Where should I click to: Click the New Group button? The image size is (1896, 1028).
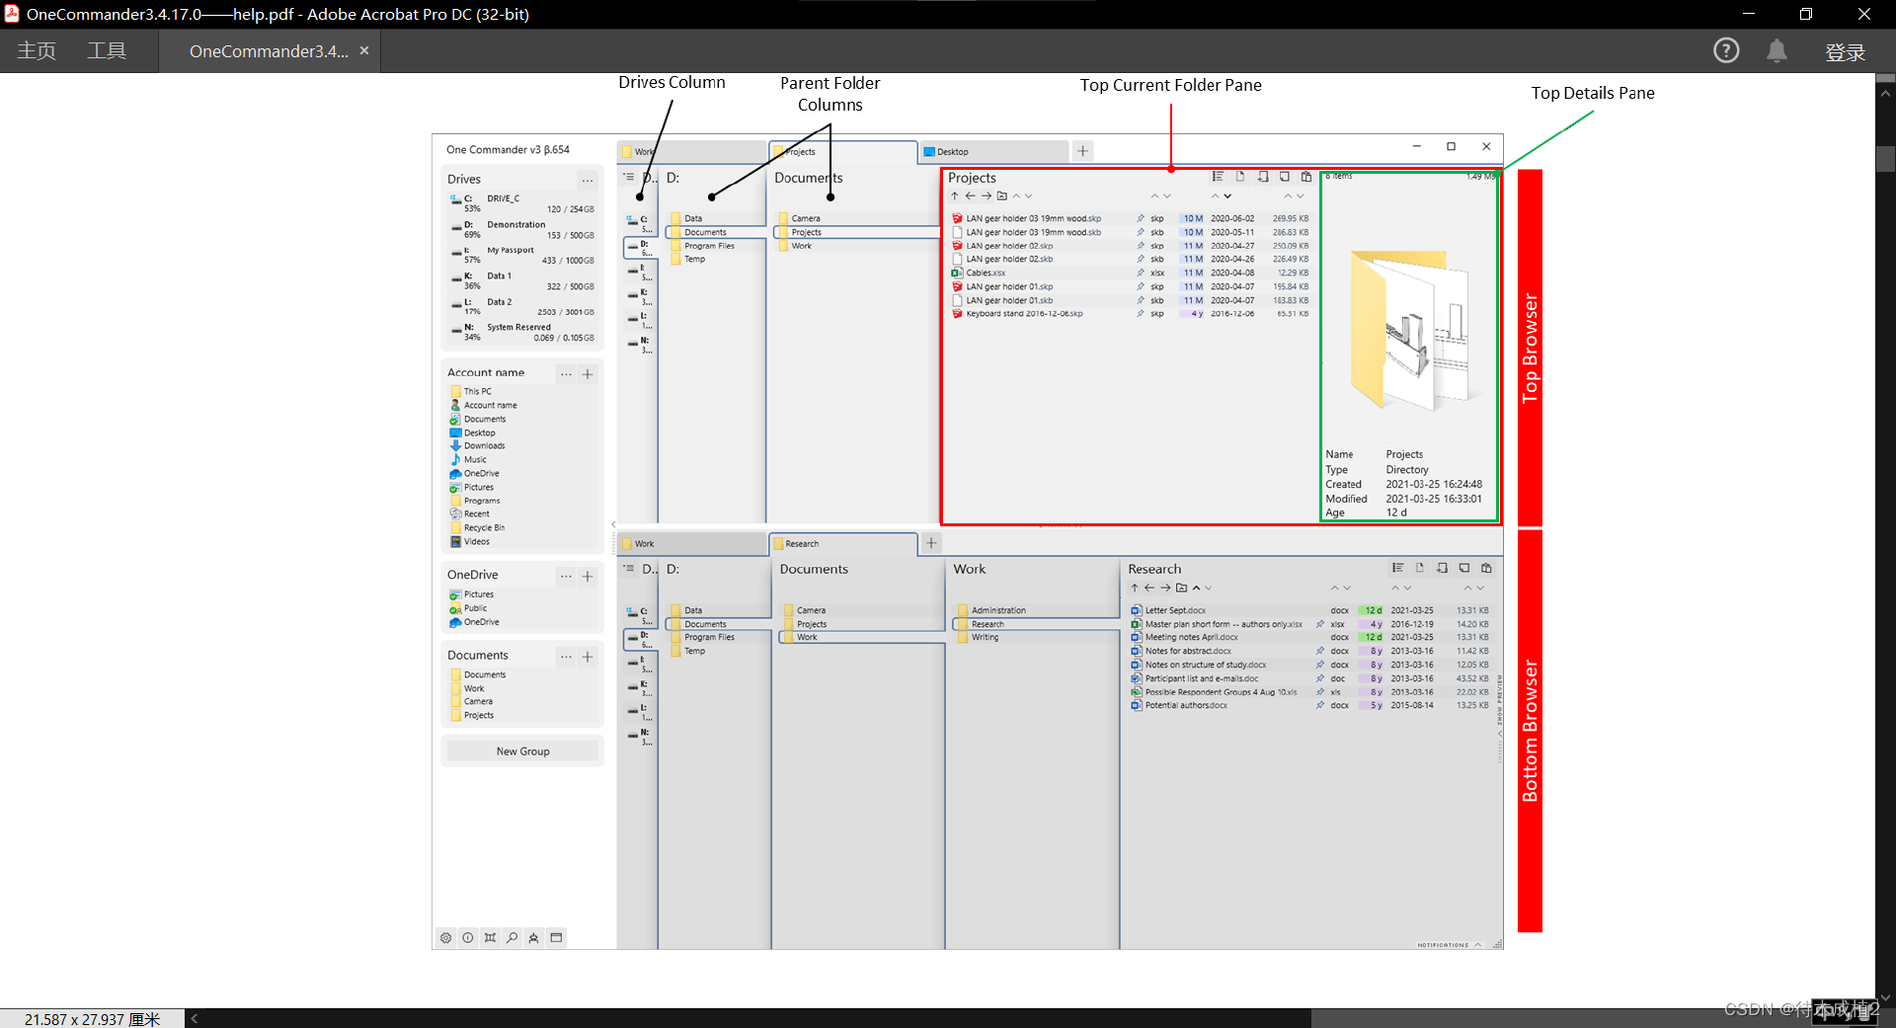[522, 751]
